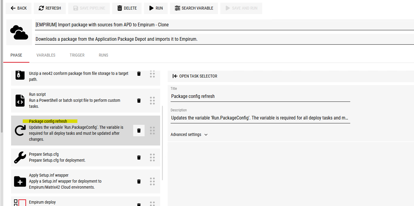This screenshot has height=206, width=414.
Task: Remove the Prepare Setup.cfg task
Action: [139, 157]
